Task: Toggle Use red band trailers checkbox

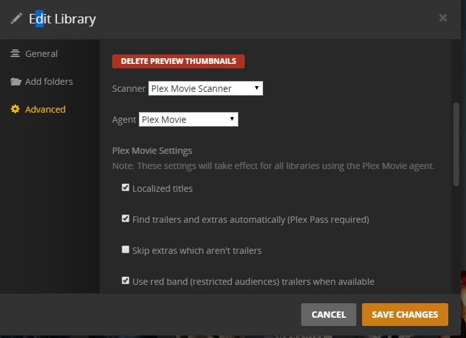Action: pos(126,280)
